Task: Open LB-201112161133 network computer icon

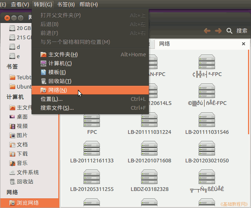Action: coord(92,149)
